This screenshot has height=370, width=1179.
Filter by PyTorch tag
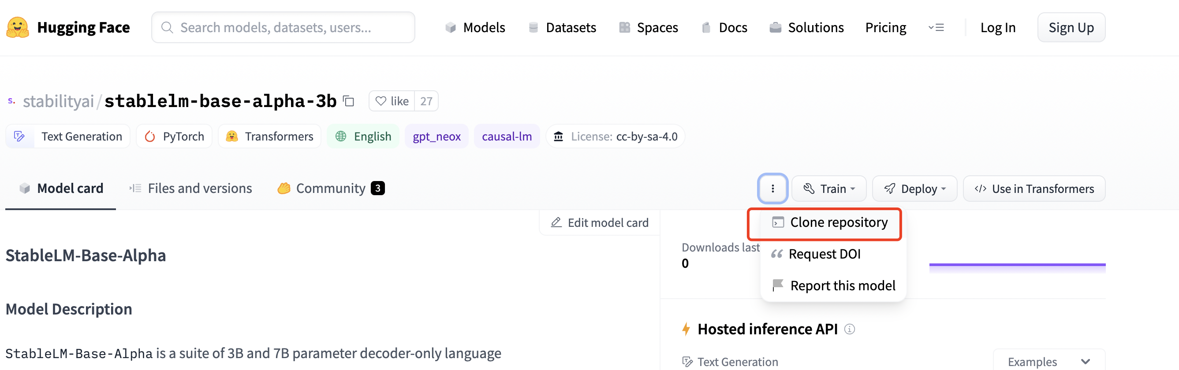pos(174,136)
